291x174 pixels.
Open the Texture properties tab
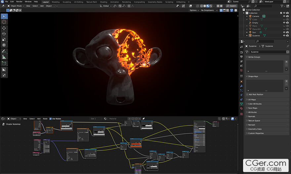click(x=241, y=114)
